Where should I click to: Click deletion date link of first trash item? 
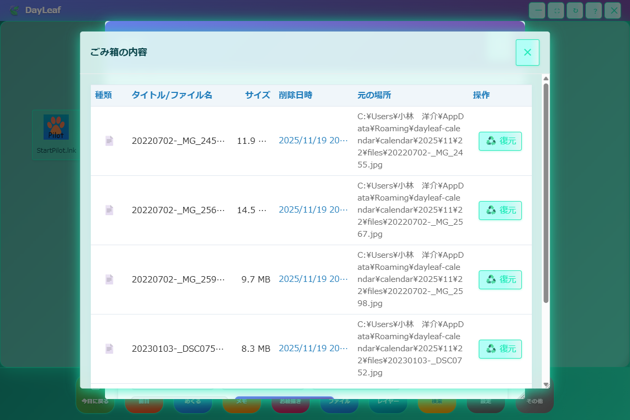click(313, 141)
